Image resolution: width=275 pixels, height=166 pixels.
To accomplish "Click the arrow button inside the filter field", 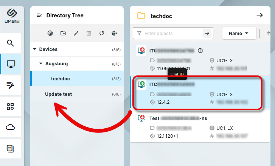I will pos(207,33).
